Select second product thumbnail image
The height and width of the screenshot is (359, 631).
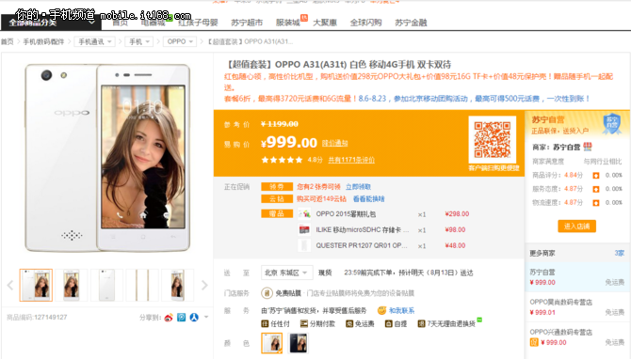tap(72, 285)
